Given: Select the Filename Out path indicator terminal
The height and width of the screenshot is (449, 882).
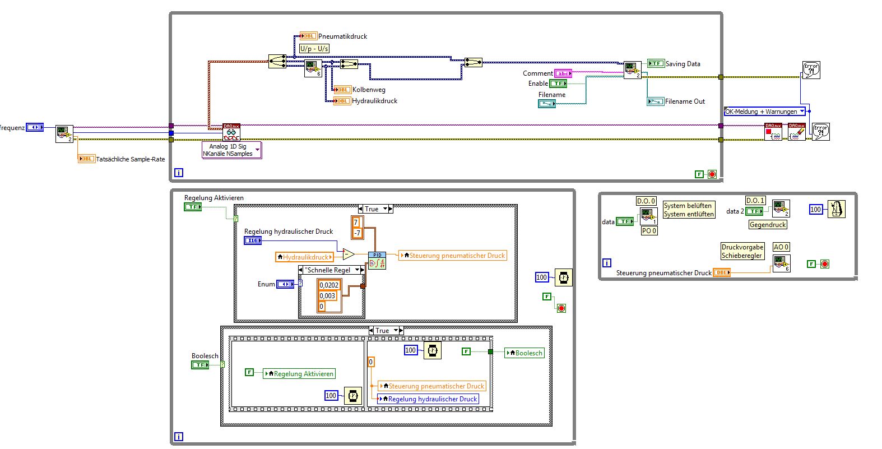Looking at the screenshot, I should pyautogui.click(x=655, y=101).
